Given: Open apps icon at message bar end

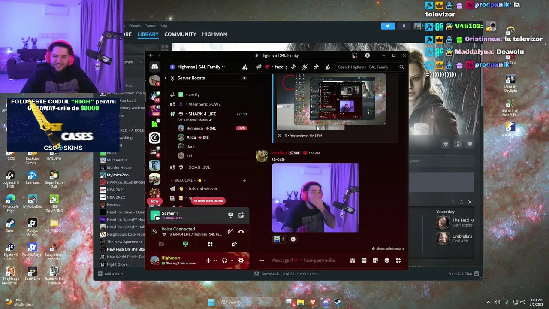Looking at the screenshot, I should 398,261.
